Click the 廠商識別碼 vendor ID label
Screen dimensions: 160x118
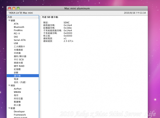tap(49, 25)
